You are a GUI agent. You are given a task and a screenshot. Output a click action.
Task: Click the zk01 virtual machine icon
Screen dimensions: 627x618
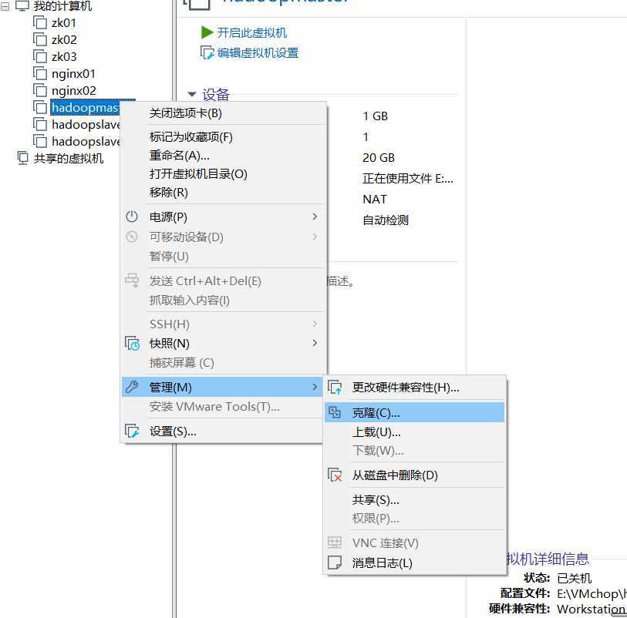(x=40, y=23)
